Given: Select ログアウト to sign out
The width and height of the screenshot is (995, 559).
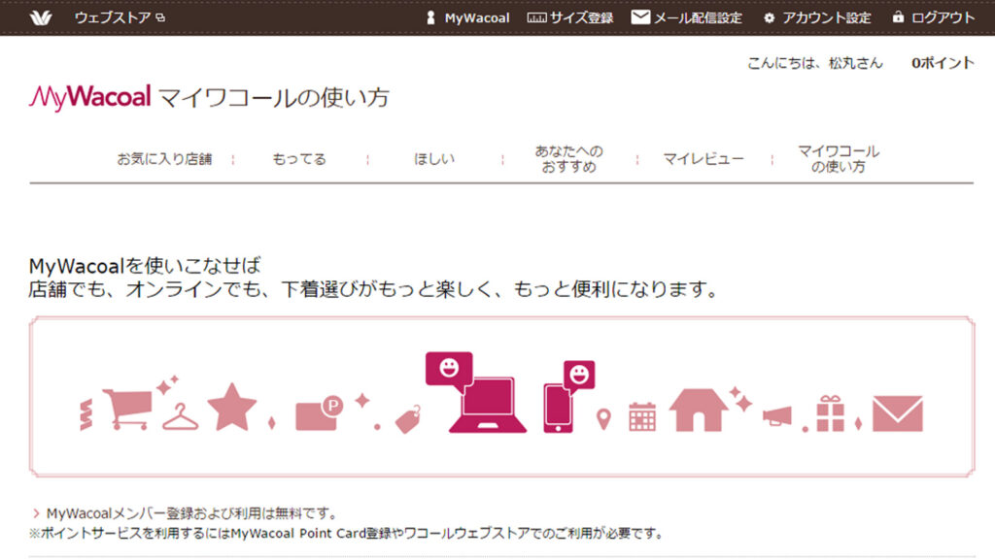Looking at the screenshot, I should click(943, 17).
